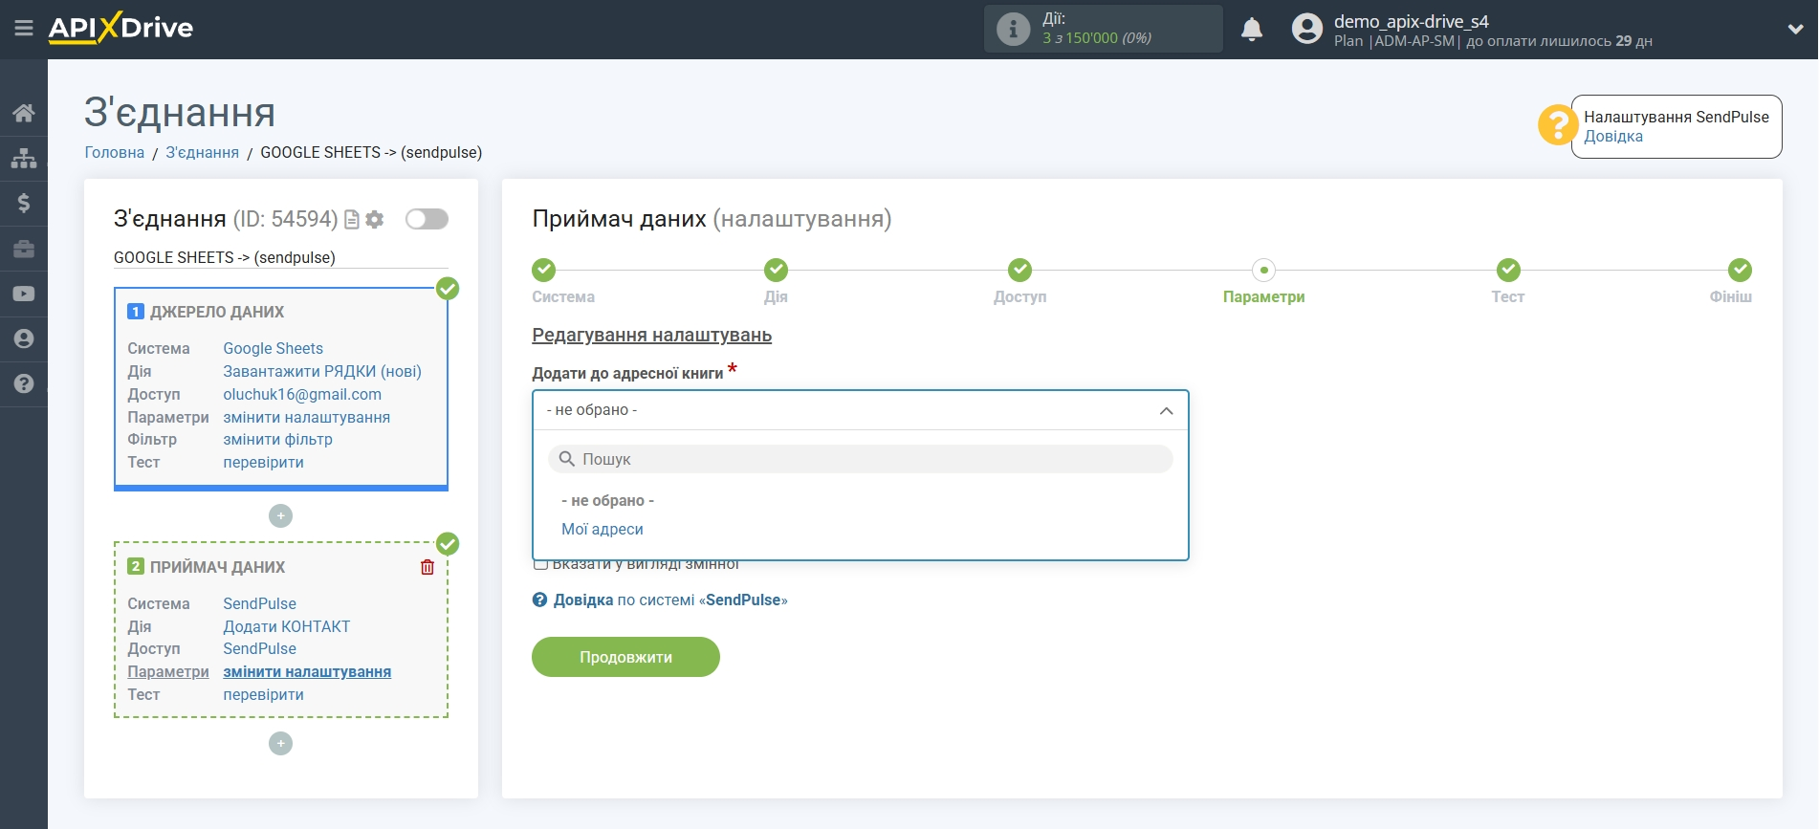Viewport: 1819px width, 829px height.
Task: Open SendPulse access link in receiver
Action: 260,649
